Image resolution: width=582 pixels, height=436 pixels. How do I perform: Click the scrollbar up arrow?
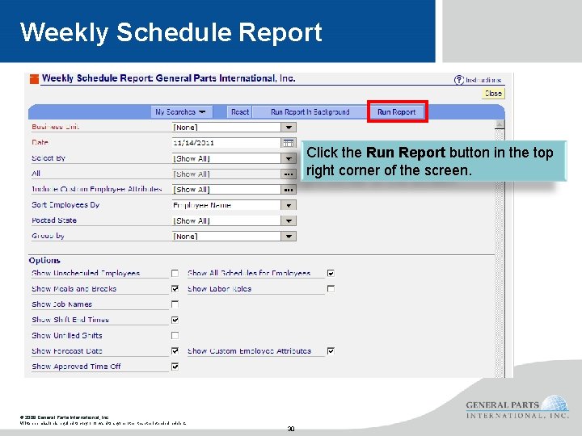(x=500, y=124)
